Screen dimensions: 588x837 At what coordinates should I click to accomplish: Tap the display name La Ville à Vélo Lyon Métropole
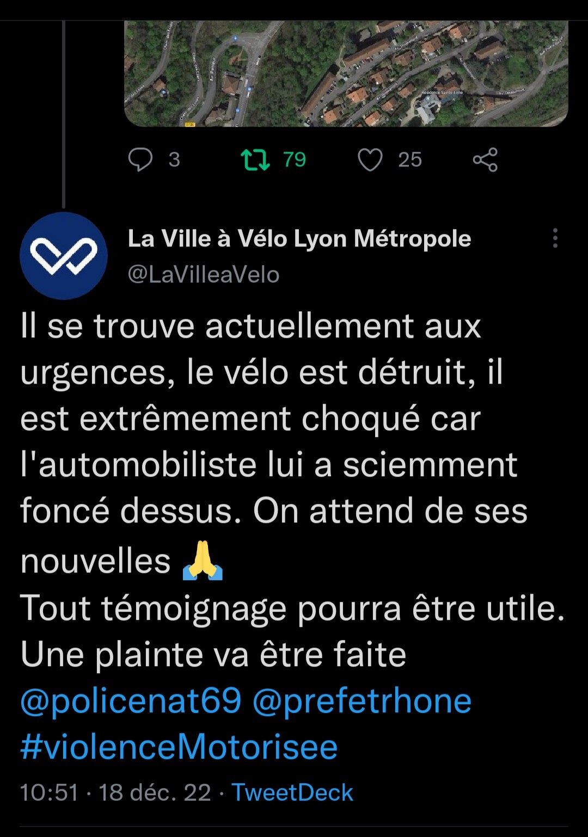coord(299,238)
